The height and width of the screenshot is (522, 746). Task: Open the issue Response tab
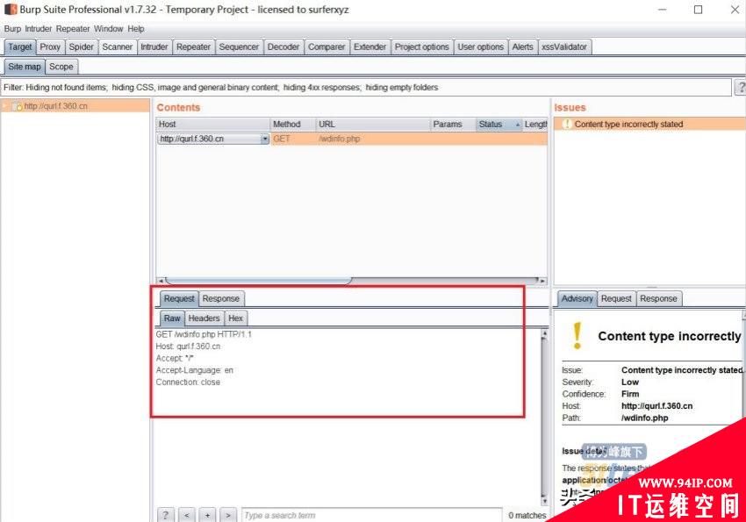658,298
